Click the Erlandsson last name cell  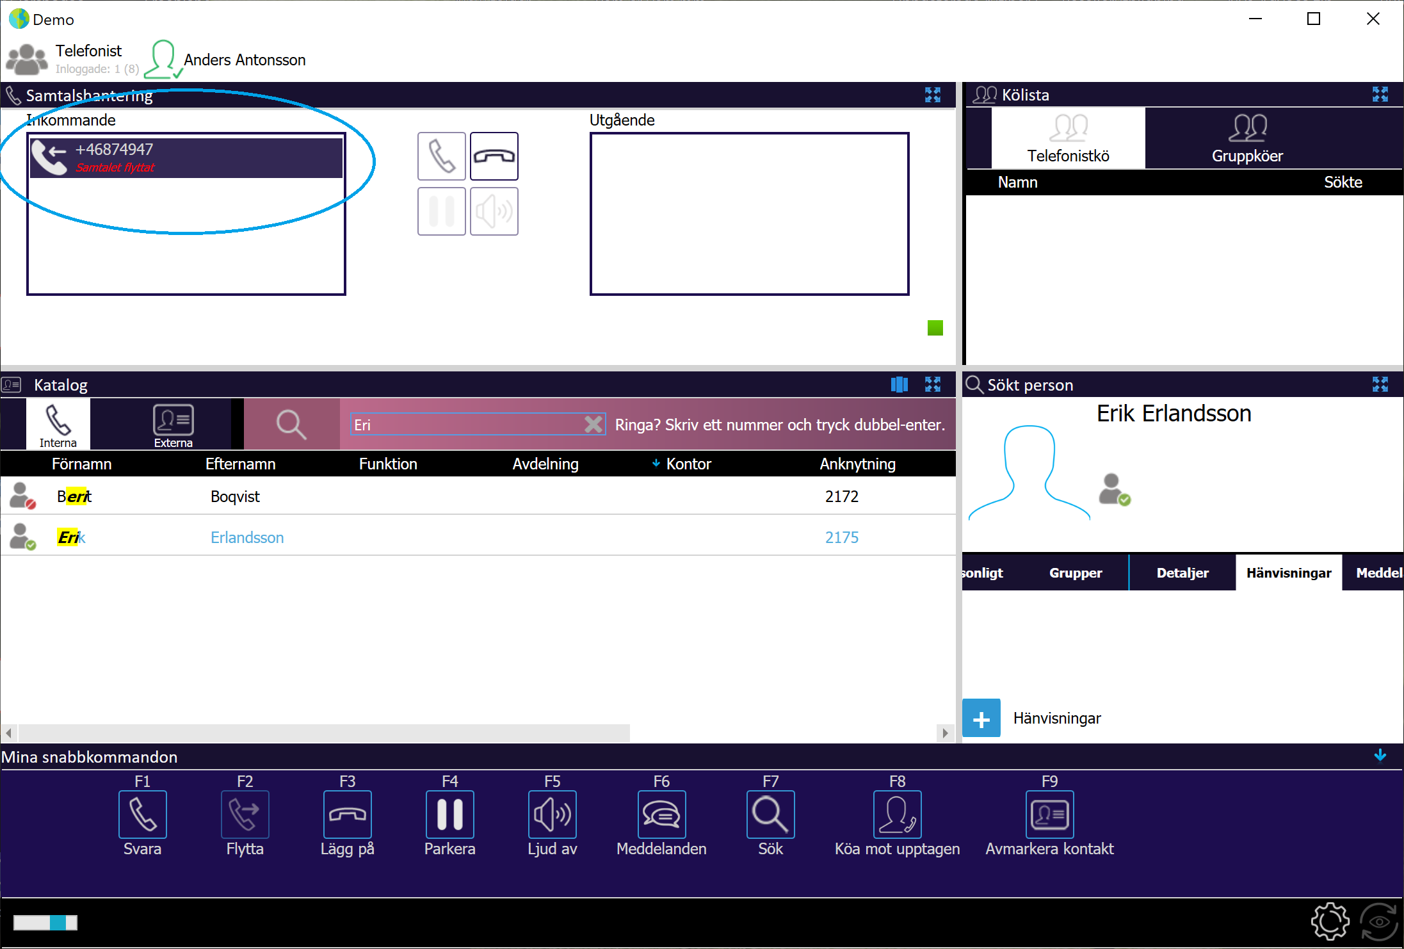pos(247,537)
